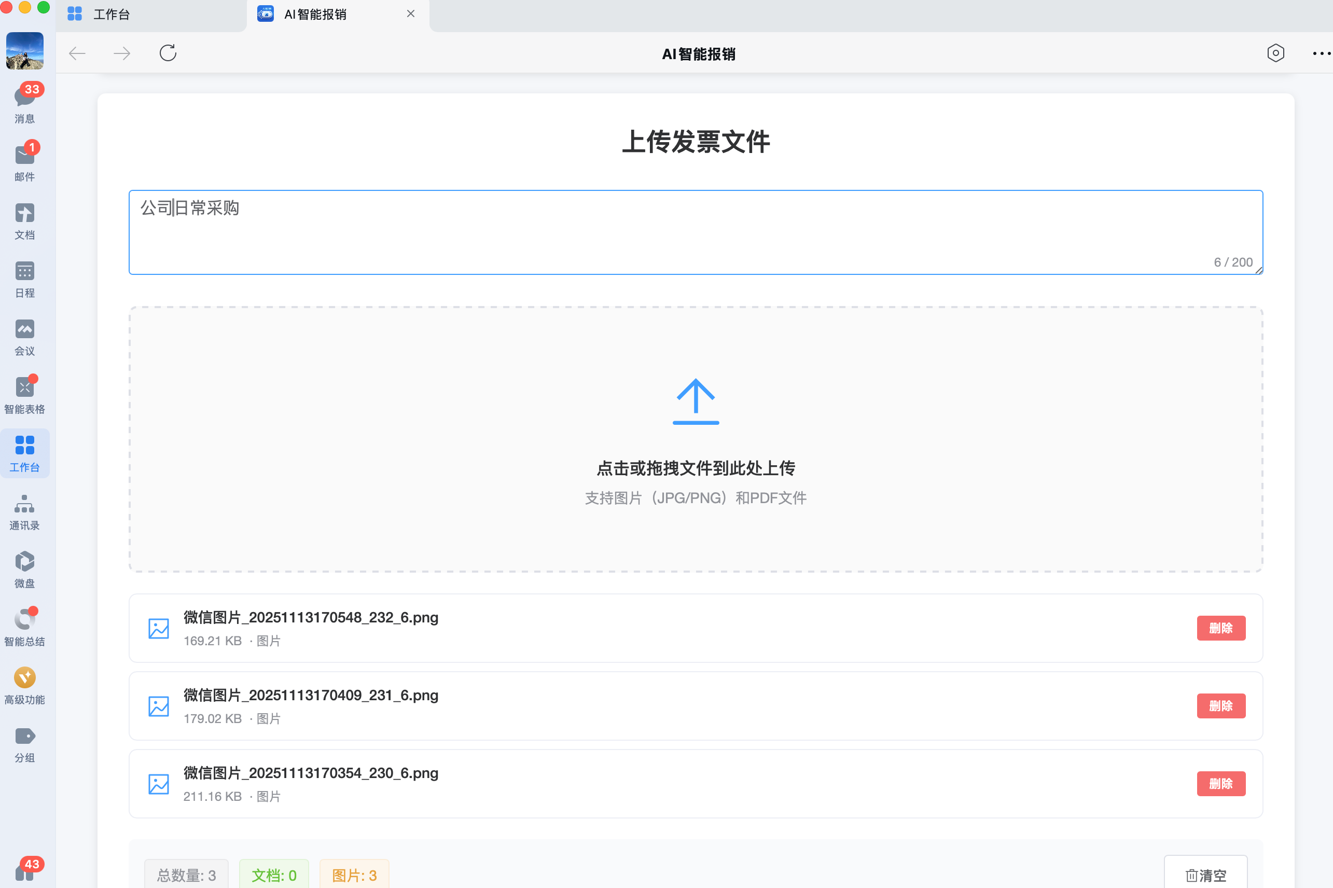1333x888 pixels.
Task: Open the three-dots more menu
Action: click(x=1321, y=53)
